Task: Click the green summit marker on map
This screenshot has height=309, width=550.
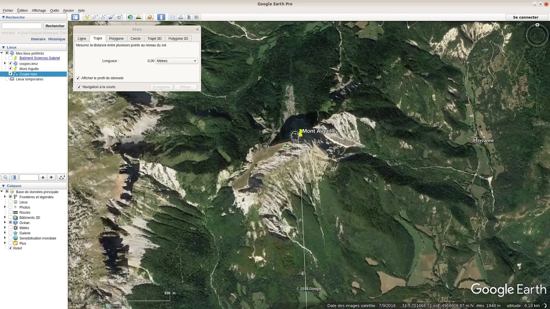Action: pos(288,146)
